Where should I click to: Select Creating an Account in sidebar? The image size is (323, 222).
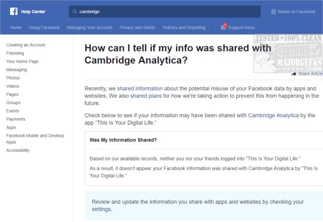[x=26, y=45]
